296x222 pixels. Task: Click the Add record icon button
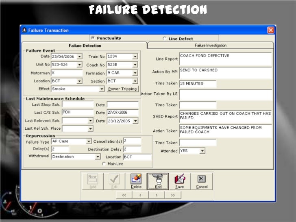[93, 181]
